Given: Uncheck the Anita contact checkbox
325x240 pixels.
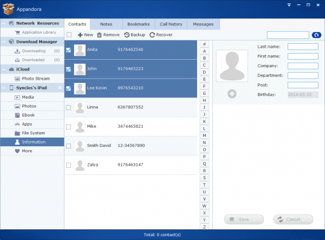Looking at the screenshot, I should [x=68, y=50].
